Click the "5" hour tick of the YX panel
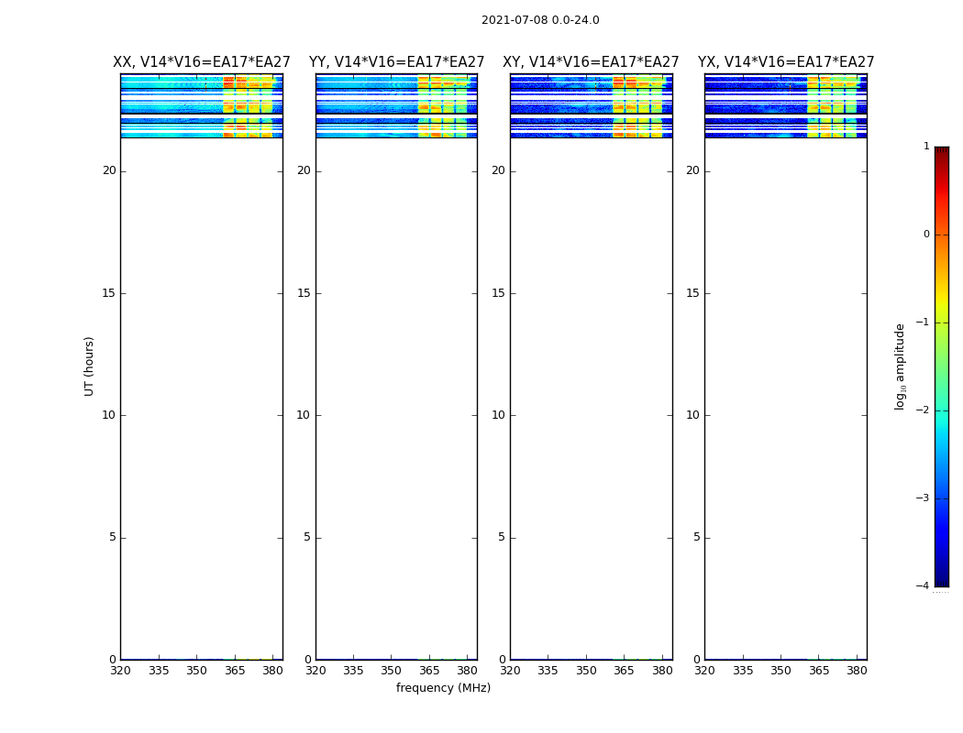963x733 pixels. tap(697, 537)
